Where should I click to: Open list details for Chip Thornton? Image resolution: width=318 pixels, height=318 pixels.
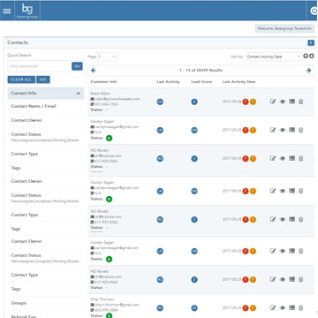click(291, 308)
